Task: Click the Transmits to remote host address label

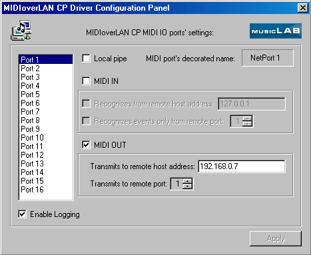Action: coord(143,166)
